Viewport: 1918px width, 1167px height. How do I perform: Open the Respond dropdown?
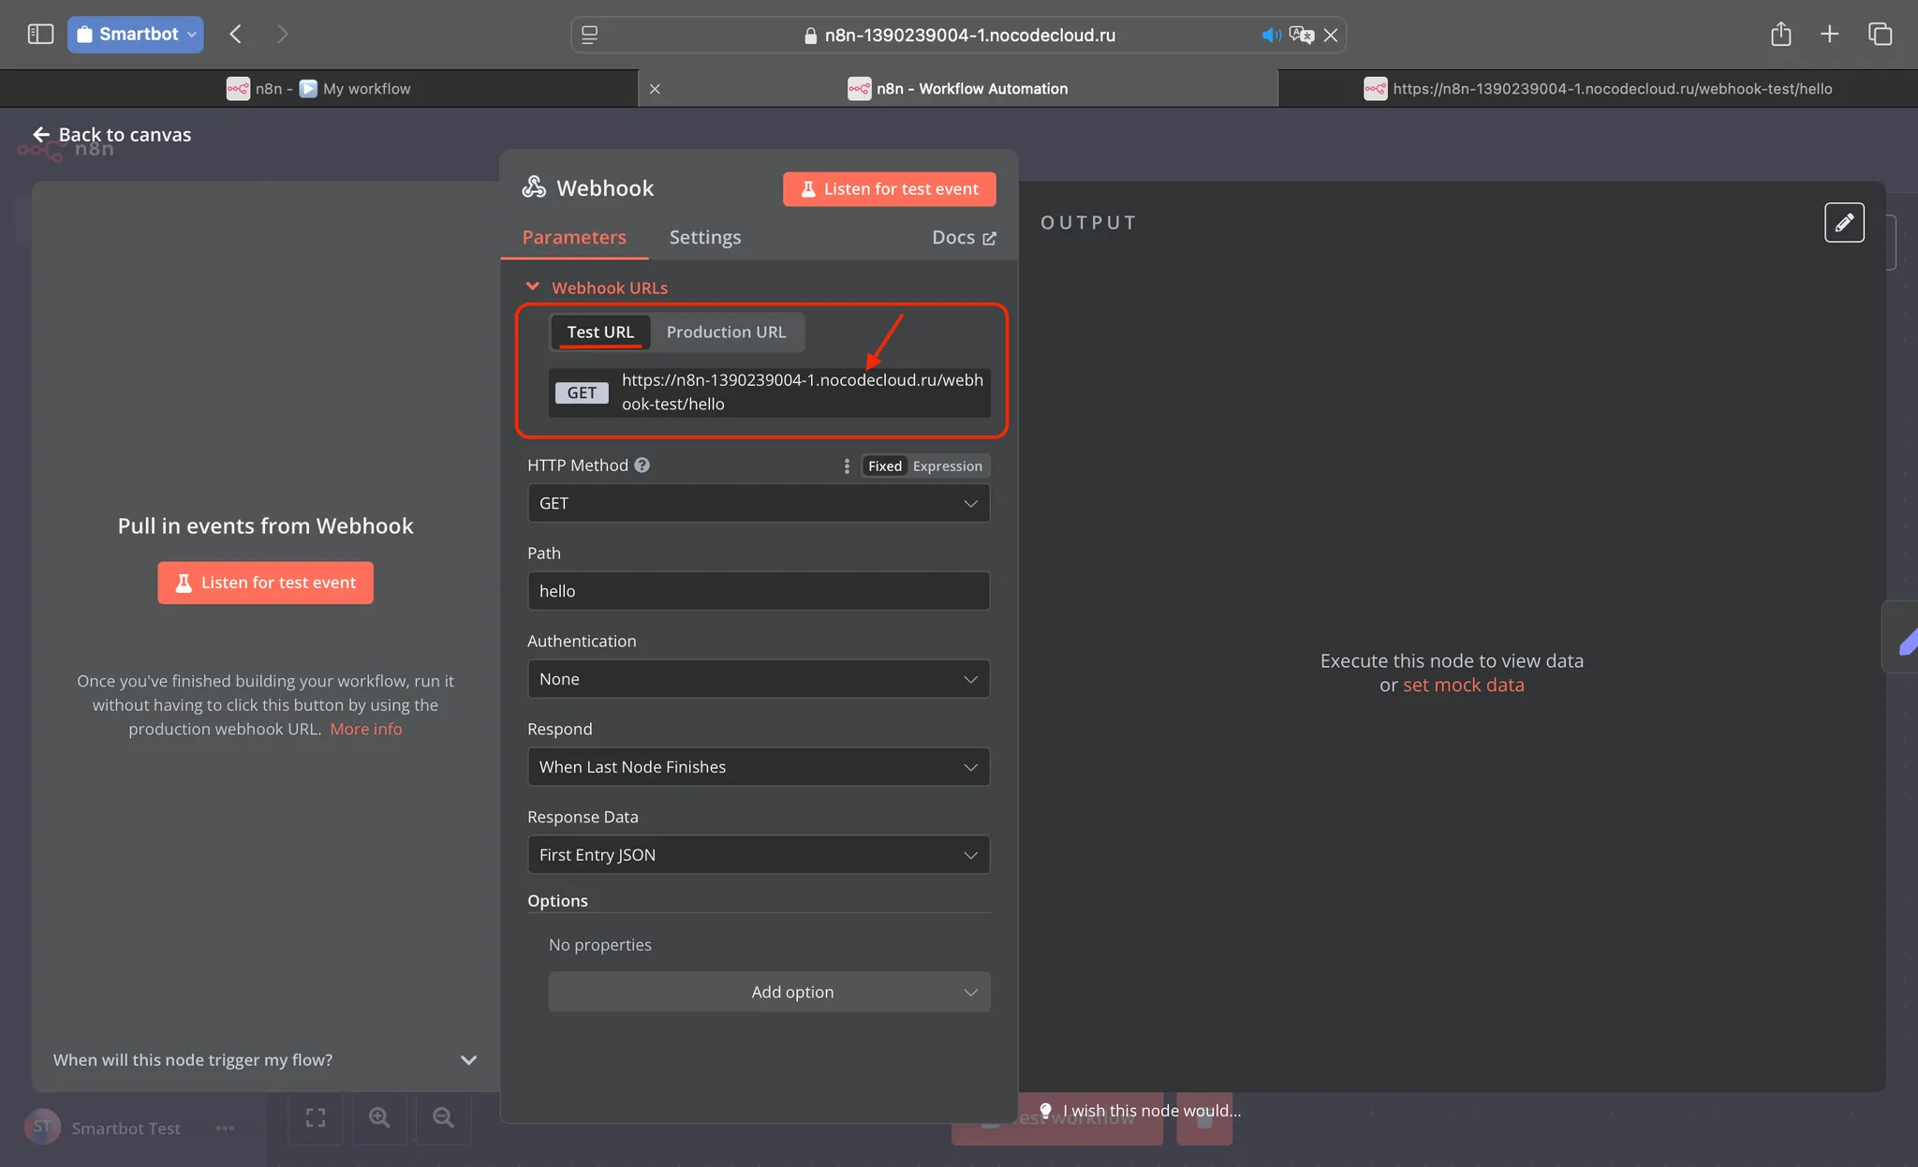coord(759,767)
